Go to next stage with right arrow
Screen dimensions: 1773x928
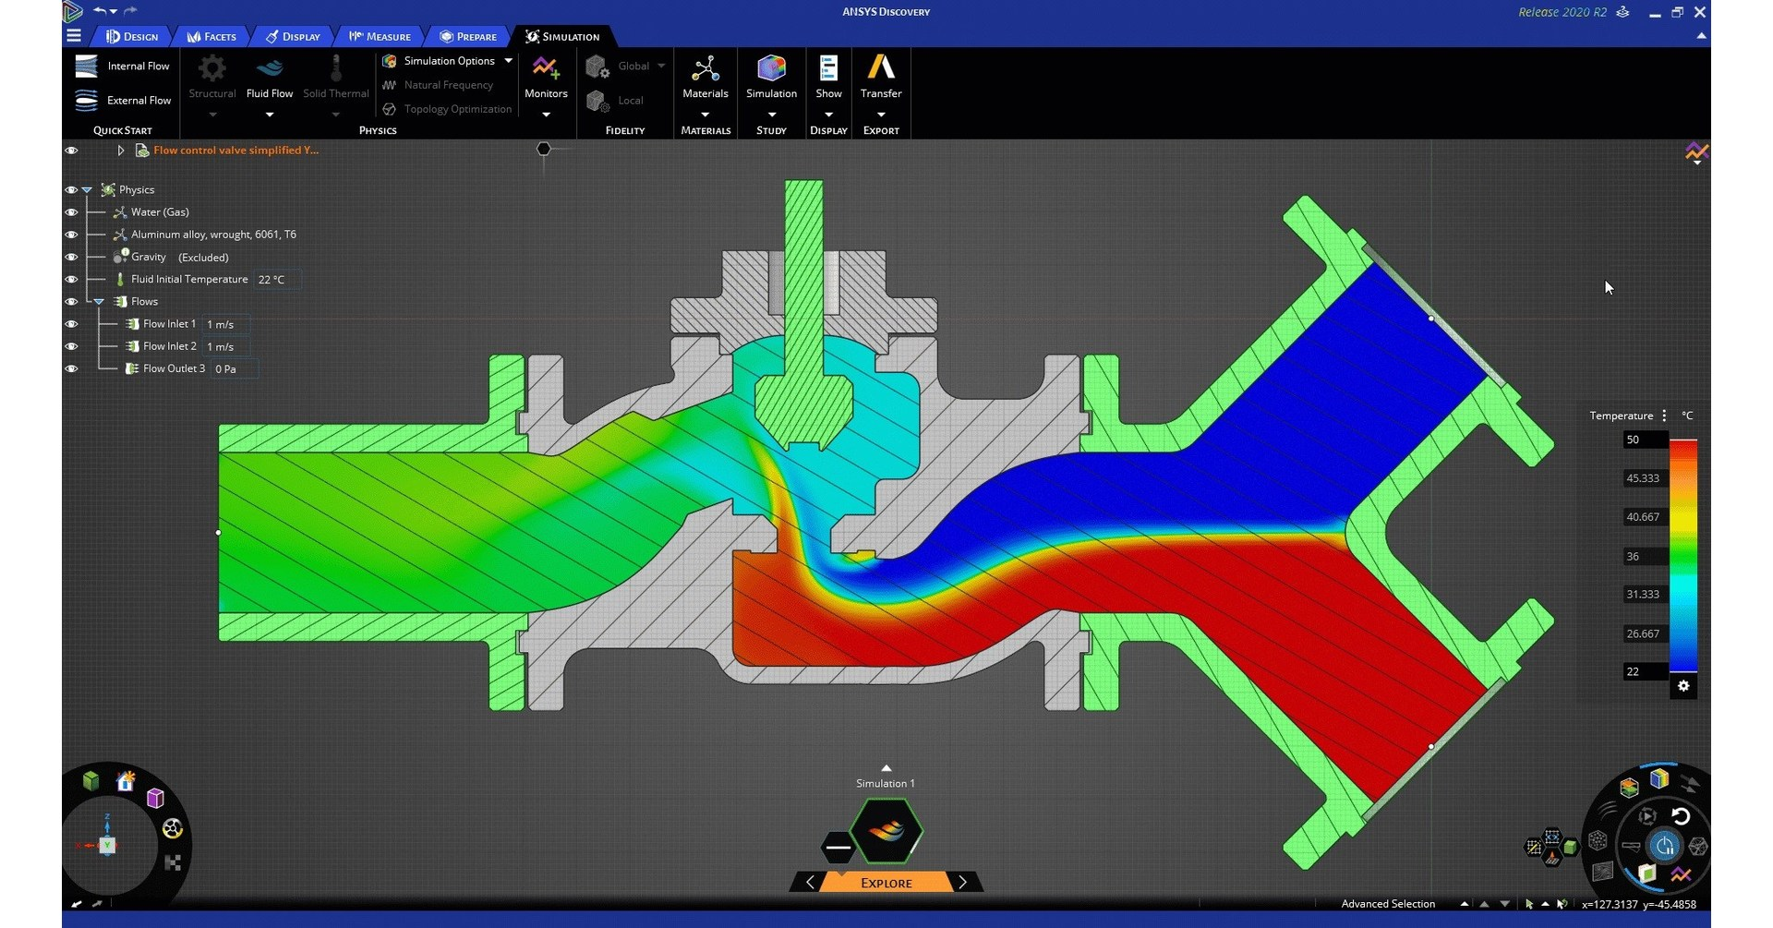point(962,883)
